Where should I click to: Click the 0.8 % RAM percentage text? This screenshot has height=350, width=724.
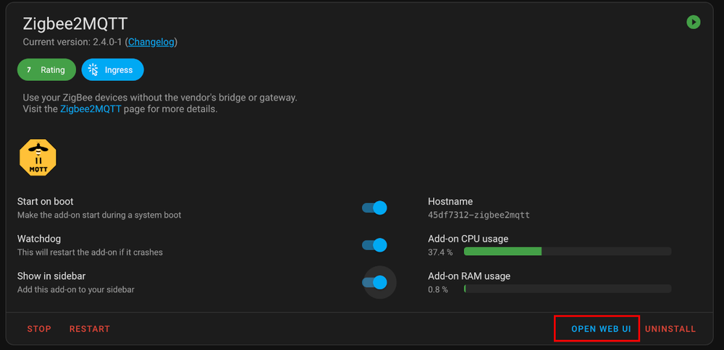[x=438, y=289]
